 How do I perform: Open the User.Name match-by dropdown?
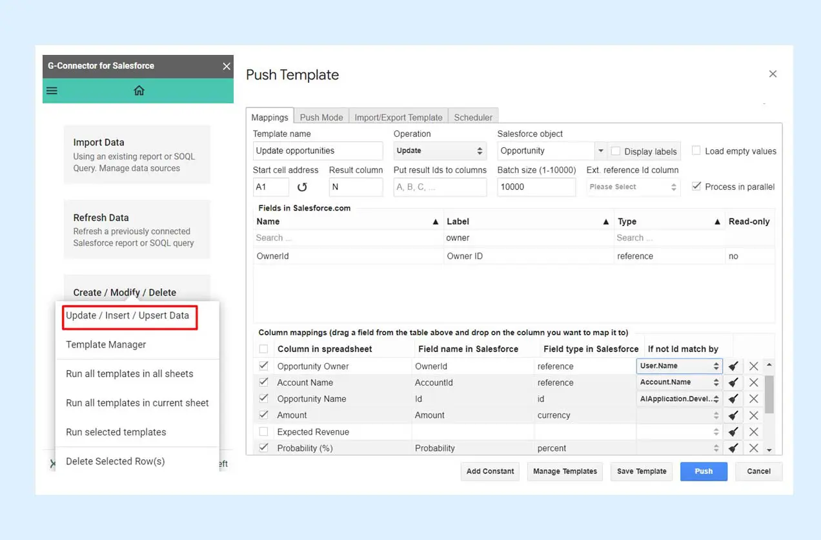[678, 366]
